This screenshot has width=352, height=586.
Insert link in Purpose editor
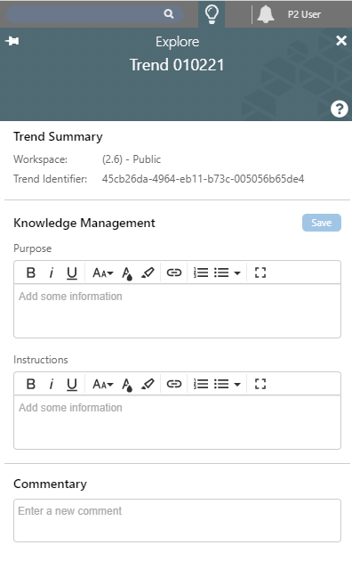173,273
